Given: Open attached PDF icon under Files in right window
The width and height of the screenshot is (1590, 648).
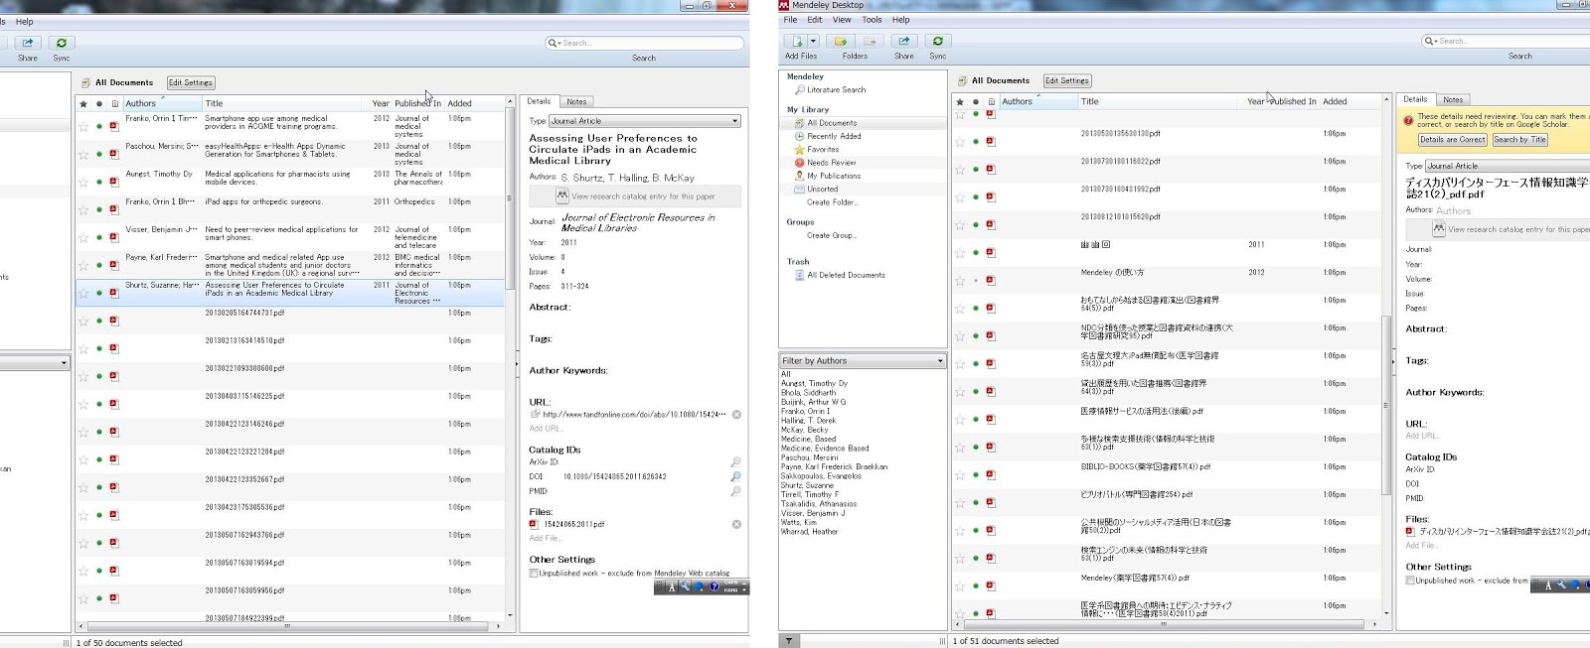Looking at the screenshot, I should (x=1410, y=532).
